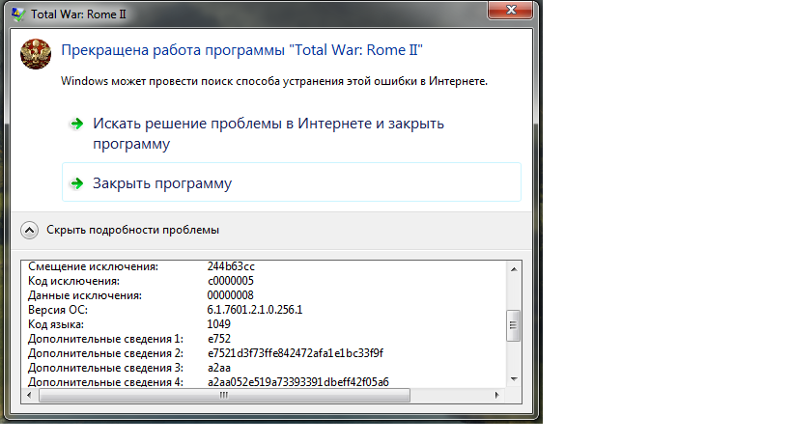This screenshot has width=791, height=444.
Task: Click the small Total War title bar icon
Action: click(18, 14)
